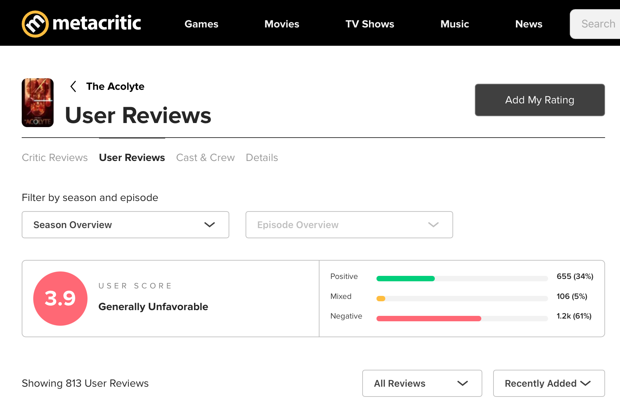
Task: Open the Movies menu
Action: (x=282, y=24)
